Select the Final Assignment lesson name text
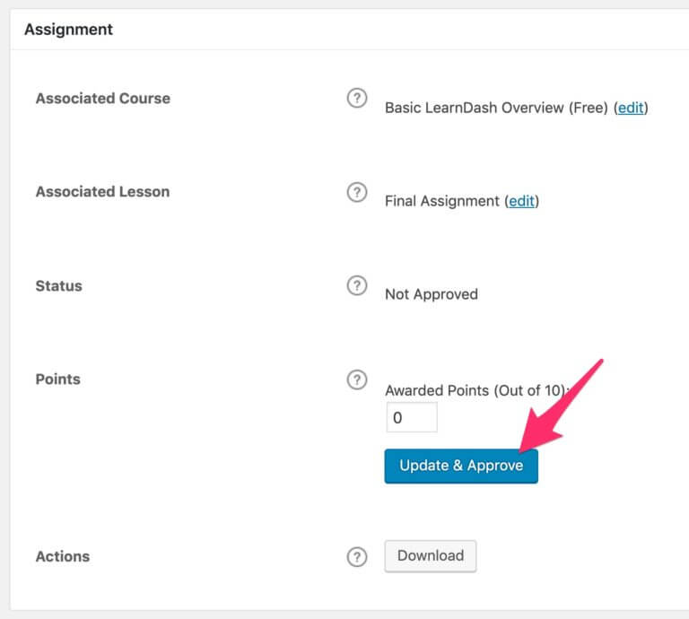Screen dimensions: 689x619 (442, 201)
